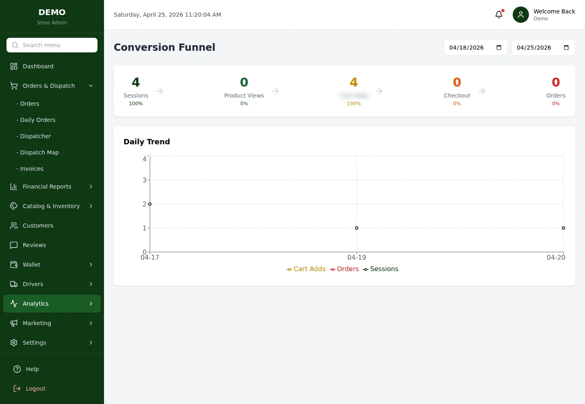Toggle the Sessions series visibility
Image resolution: width=585 pixels, height=404 pixels.
point(381,269)
